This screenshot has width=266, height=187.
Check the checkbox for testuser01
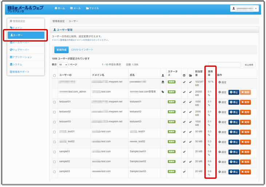click(55, 102)
